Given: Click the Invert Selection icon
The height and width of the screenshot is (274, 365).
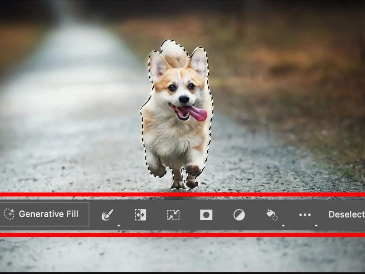Looking at the screenshot, I should (x=140, y=215).
